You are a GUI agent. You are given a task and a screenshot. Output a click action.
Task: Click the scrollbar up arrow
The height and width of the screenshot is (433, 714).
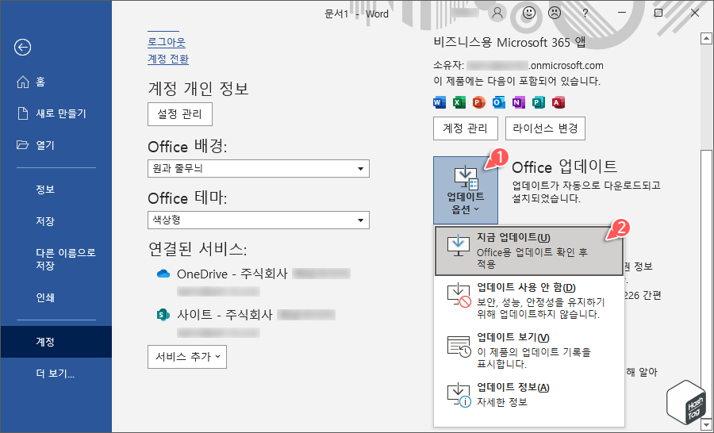coord(706,39)
